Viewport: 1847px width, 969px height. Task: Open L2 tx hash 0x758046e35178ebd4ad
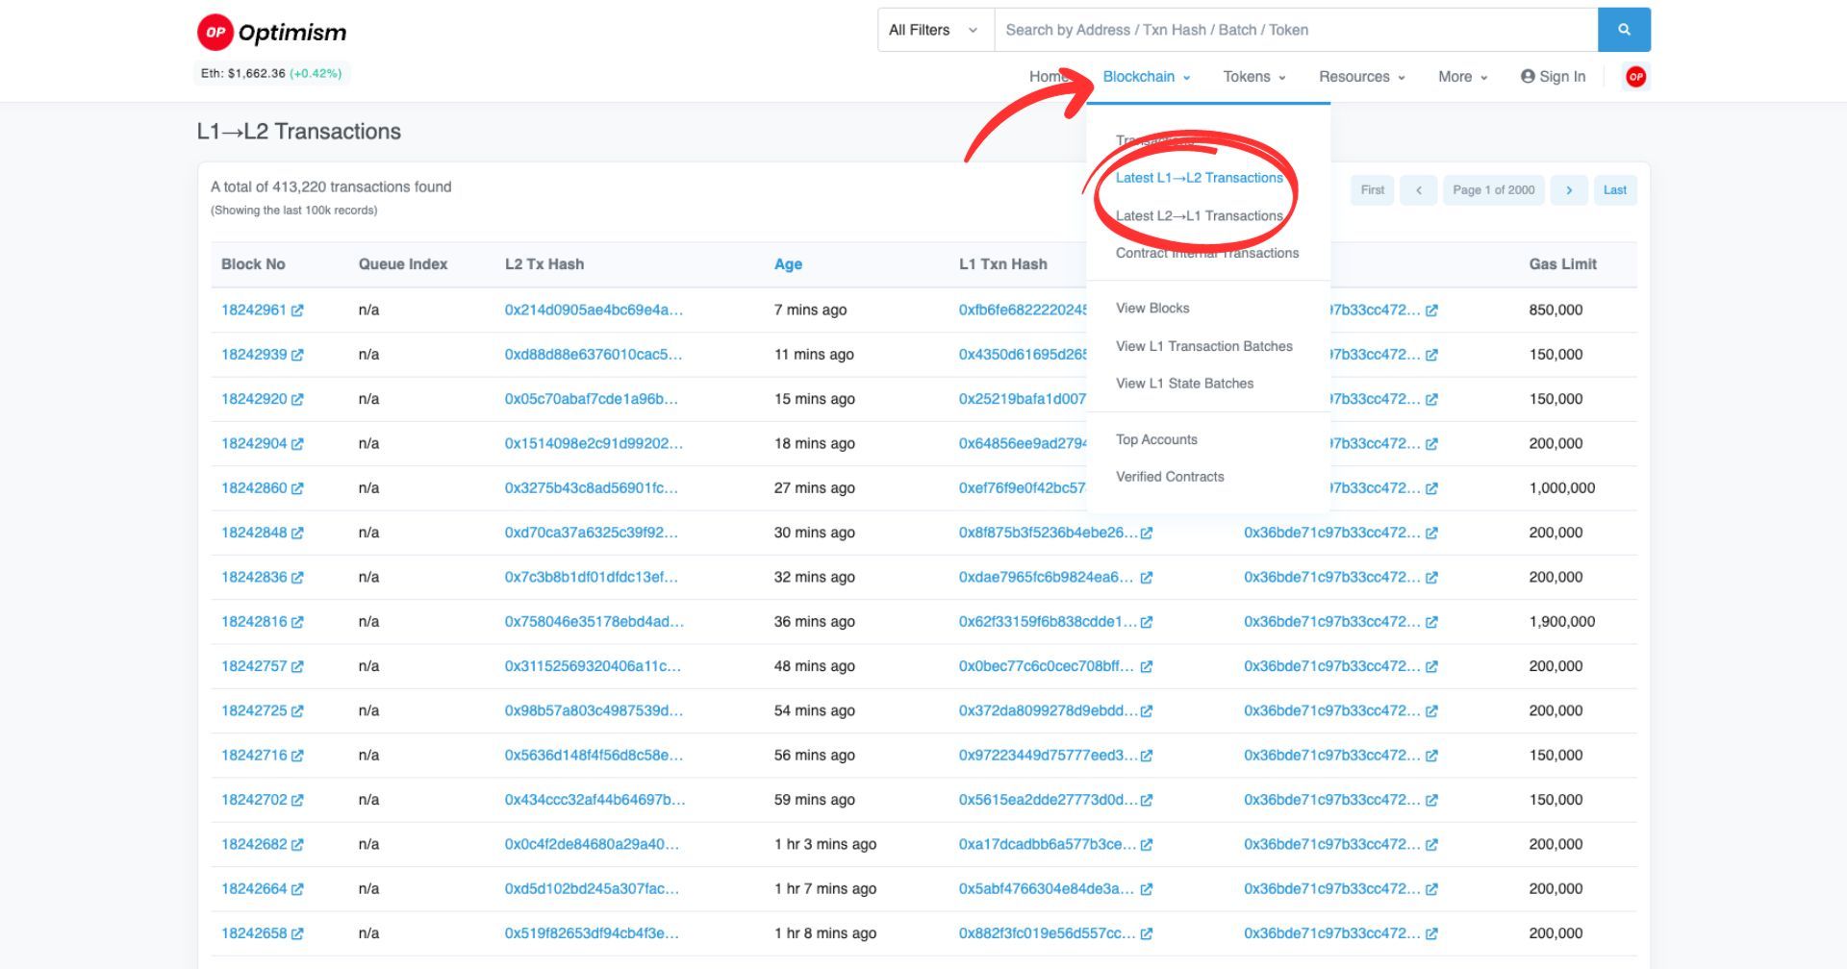tap(595, 621)
